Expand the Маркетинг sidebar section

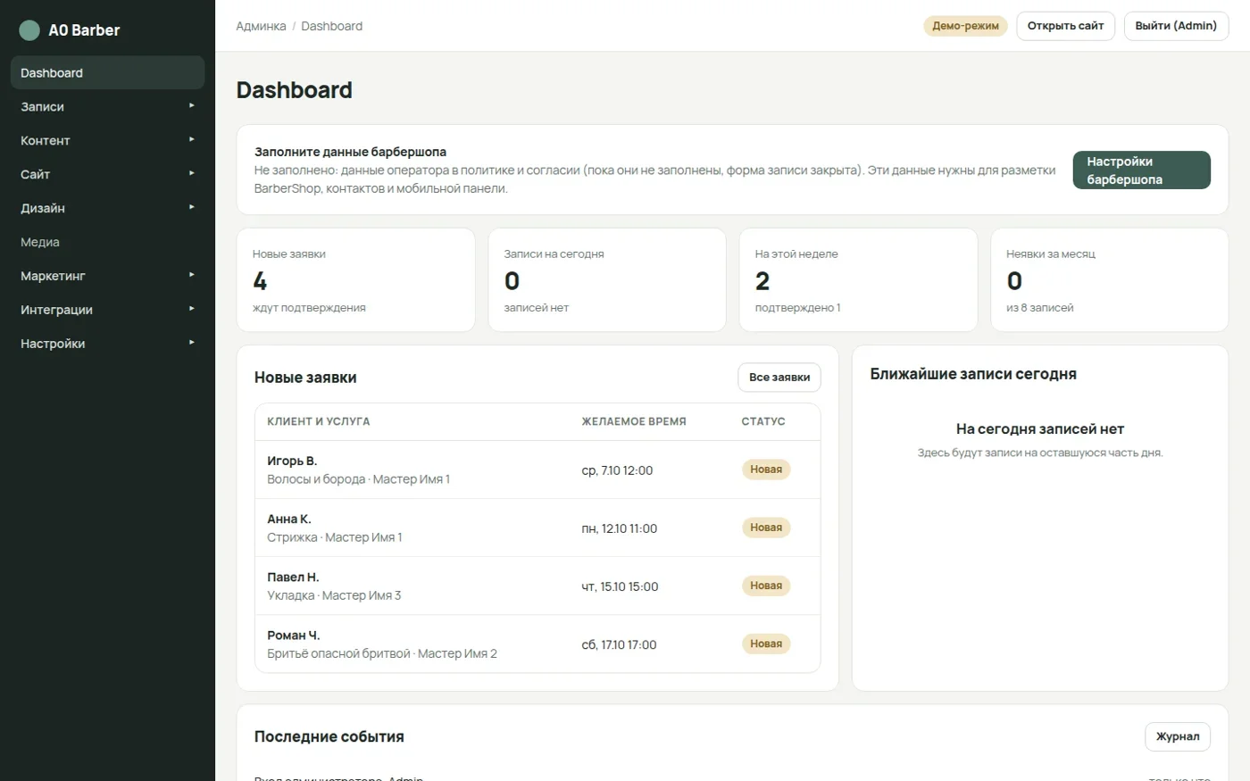107,277
